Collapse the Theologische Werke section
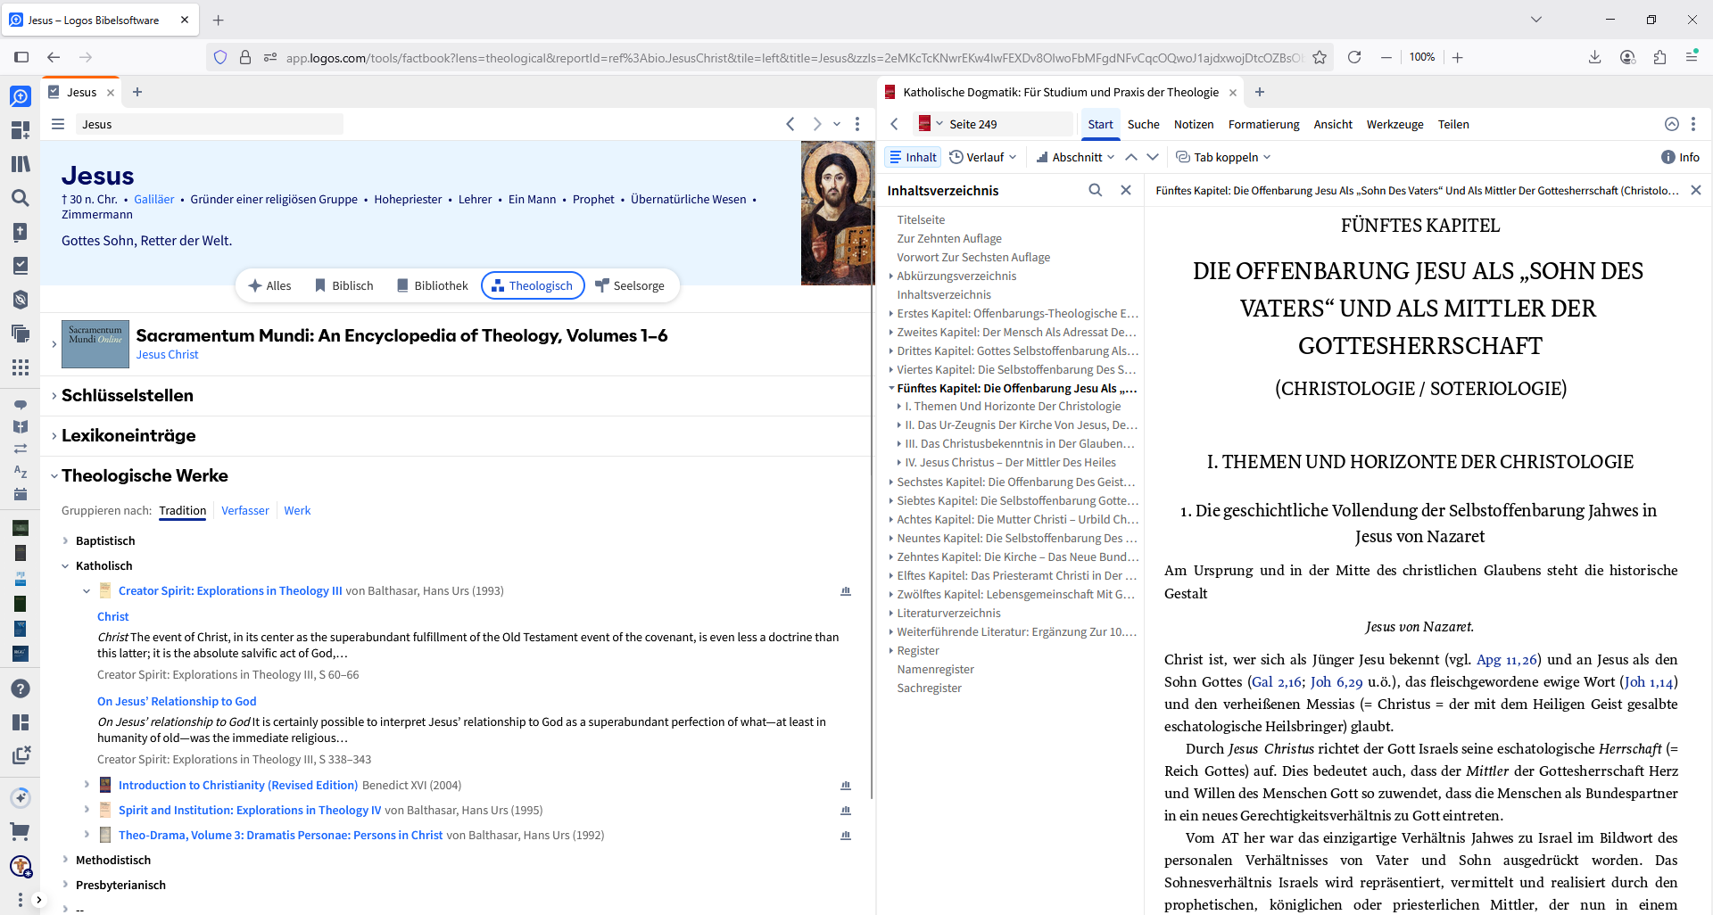 (x=54, y=475)
